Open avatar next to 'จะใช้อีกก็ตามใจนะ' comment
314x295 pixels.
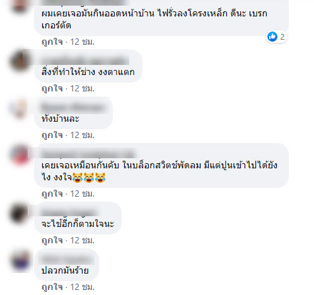tap(20, 214)
